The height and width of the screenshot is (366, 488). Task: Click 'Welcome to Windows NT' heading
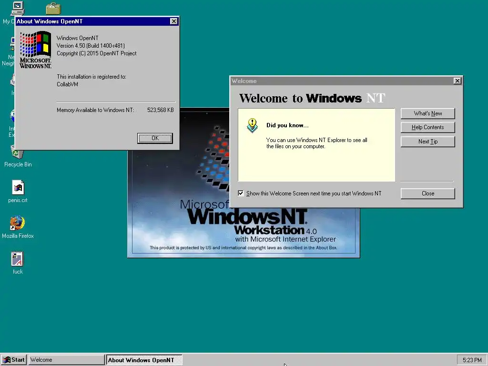(312, 98)
